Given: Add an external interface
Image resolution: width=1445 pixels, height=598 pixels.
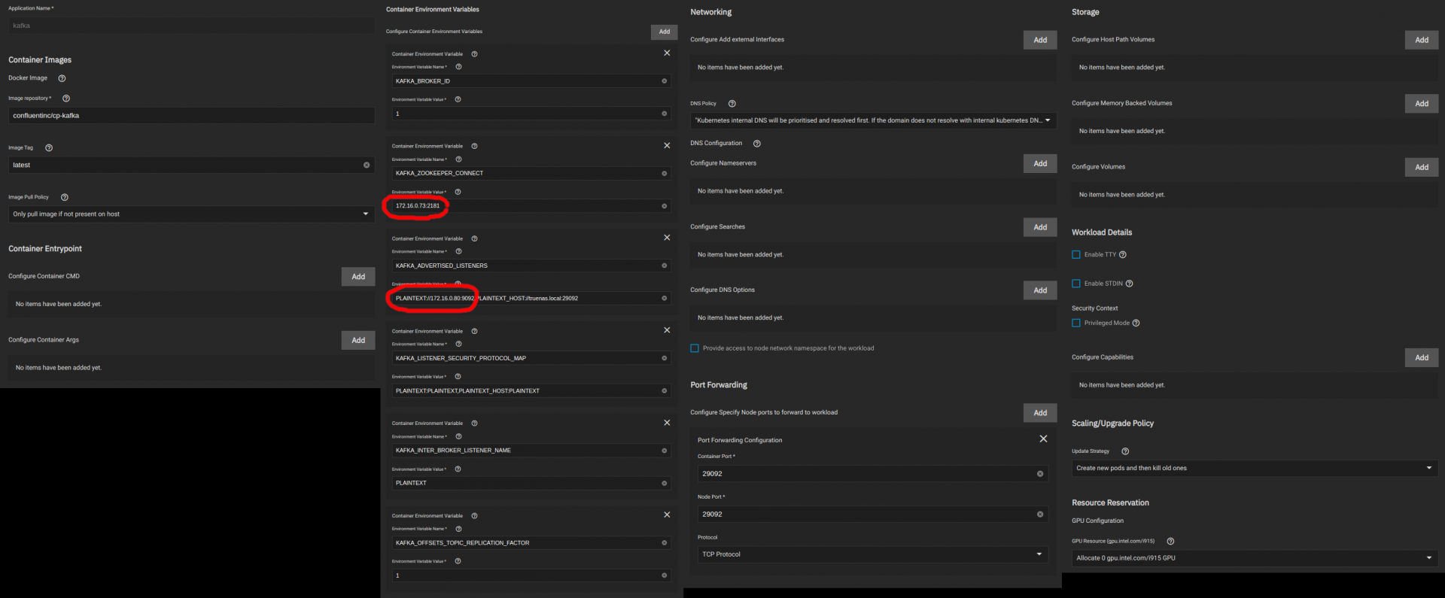Looking at the screenshot, I should (1040, 40).
